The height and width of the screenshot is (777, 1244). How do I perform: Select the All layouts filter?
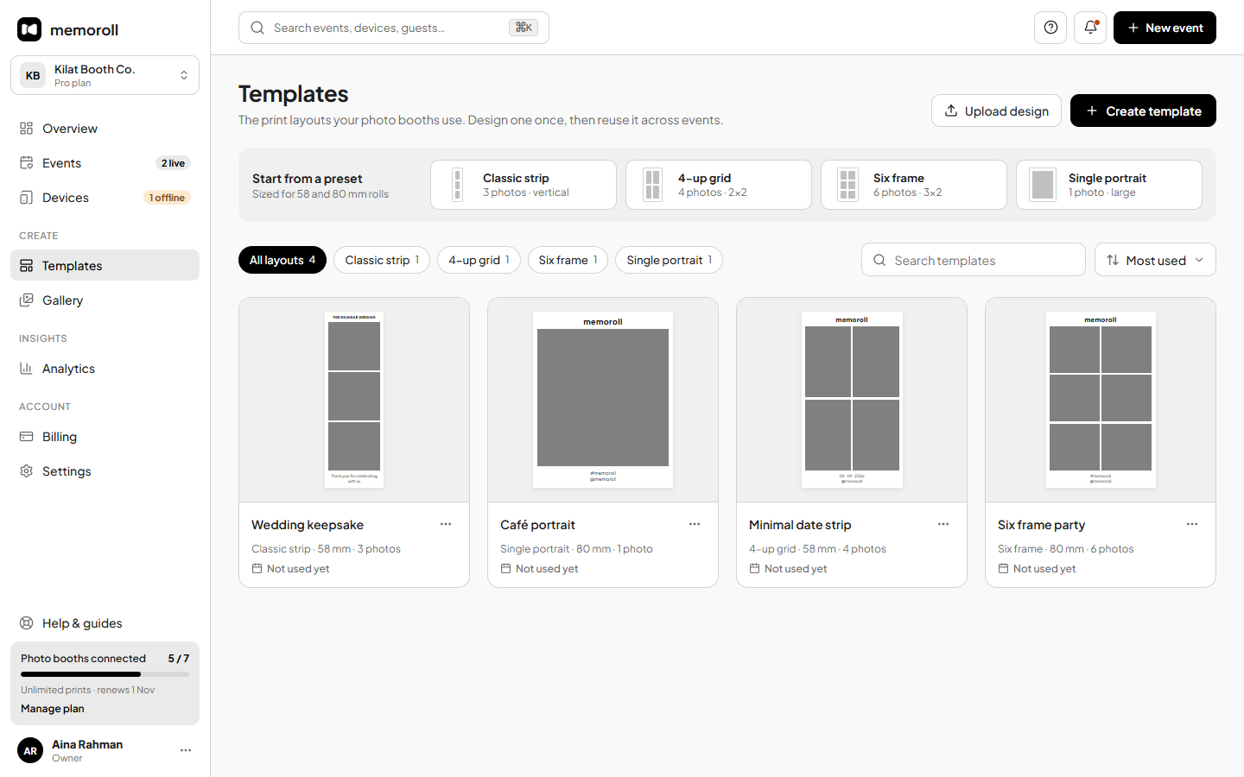tap(282, 260)
